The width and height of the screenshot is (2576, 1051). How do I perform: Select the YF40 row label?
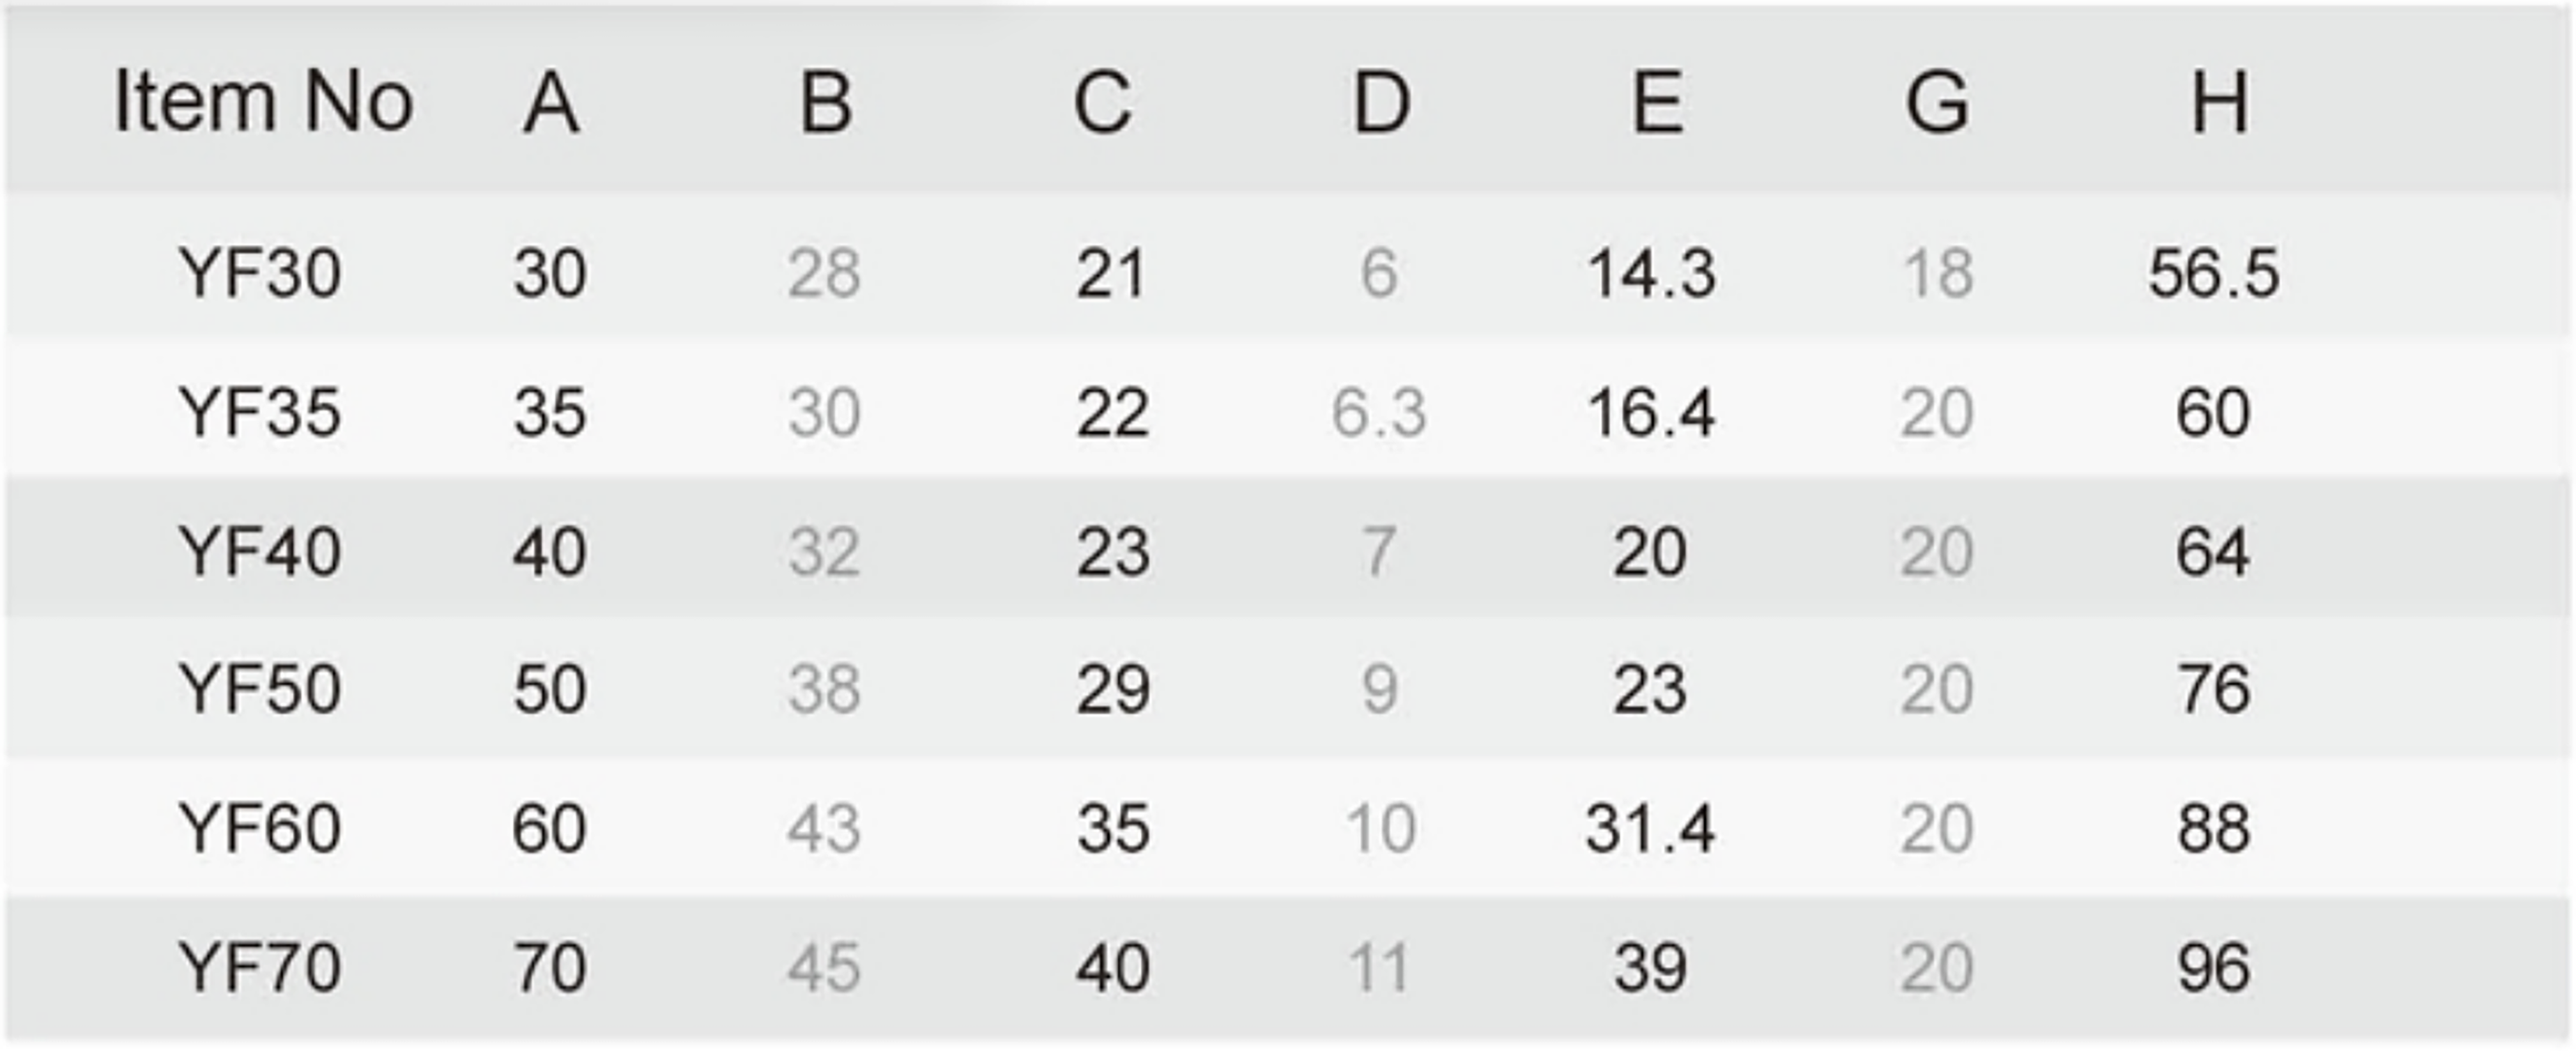(x=260, y=550)
